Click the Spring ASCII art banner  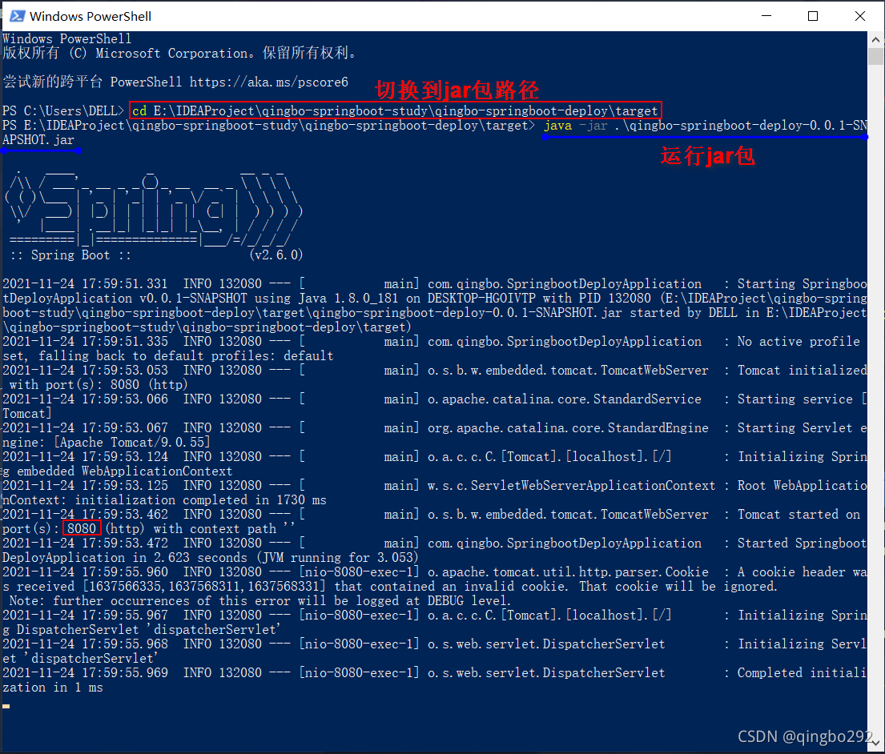tap(153, 207)
